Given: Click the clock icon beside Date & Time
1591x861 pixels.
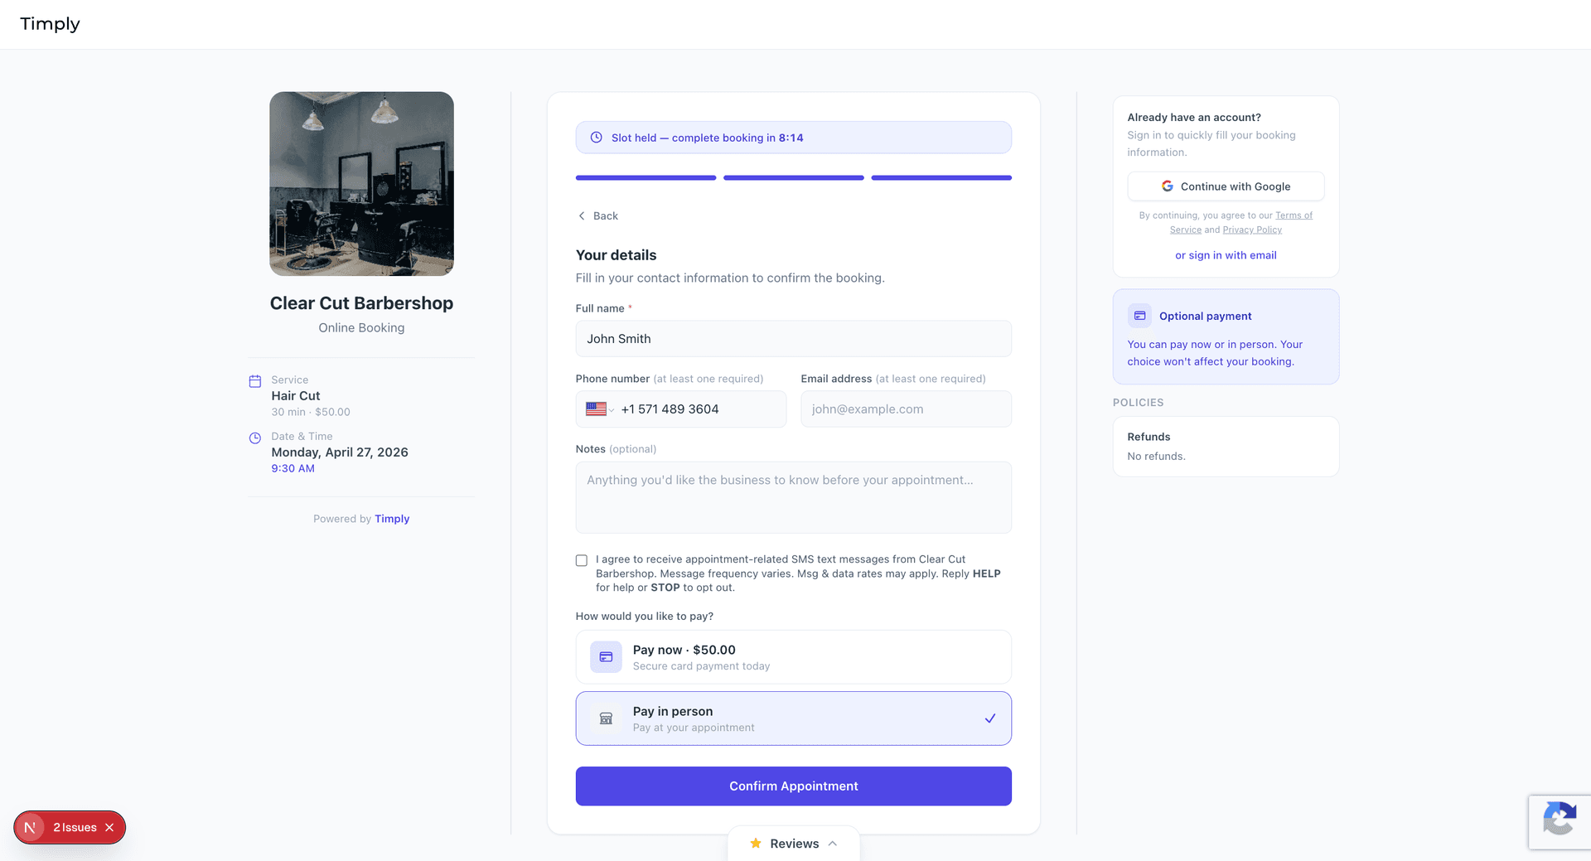Looking at the screenshot, I should click(255, 438).
